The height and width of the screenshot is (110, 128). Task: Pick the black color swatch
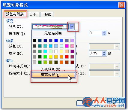click(x=34, y=41)
